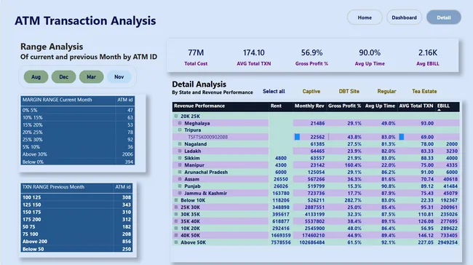
Task: Sort by AVG Total TXN column header
Action: pyautogui.click(x=416, y=106)
